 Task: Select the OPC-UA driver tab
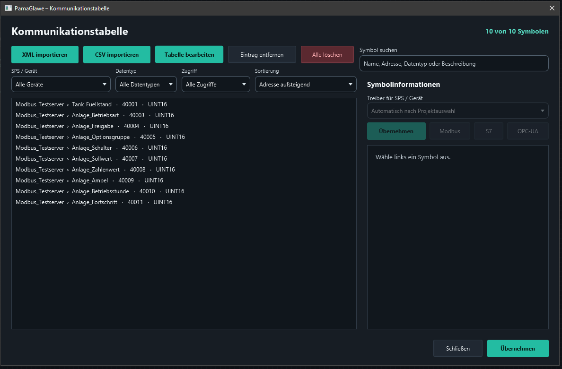pos(527,131)
